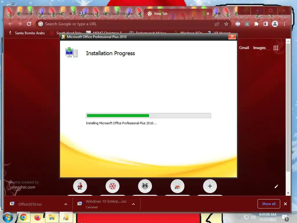Click the share page icon in address bar
Screen dimensions: 297x223
(217, 24)
